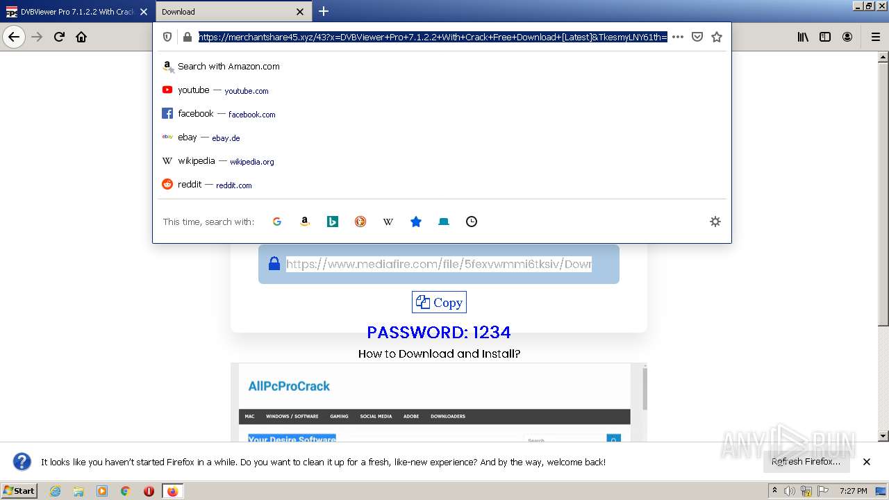Toggle the sidebar view
The height and width of the screenshot is (500, 889).
coord(825,37)
